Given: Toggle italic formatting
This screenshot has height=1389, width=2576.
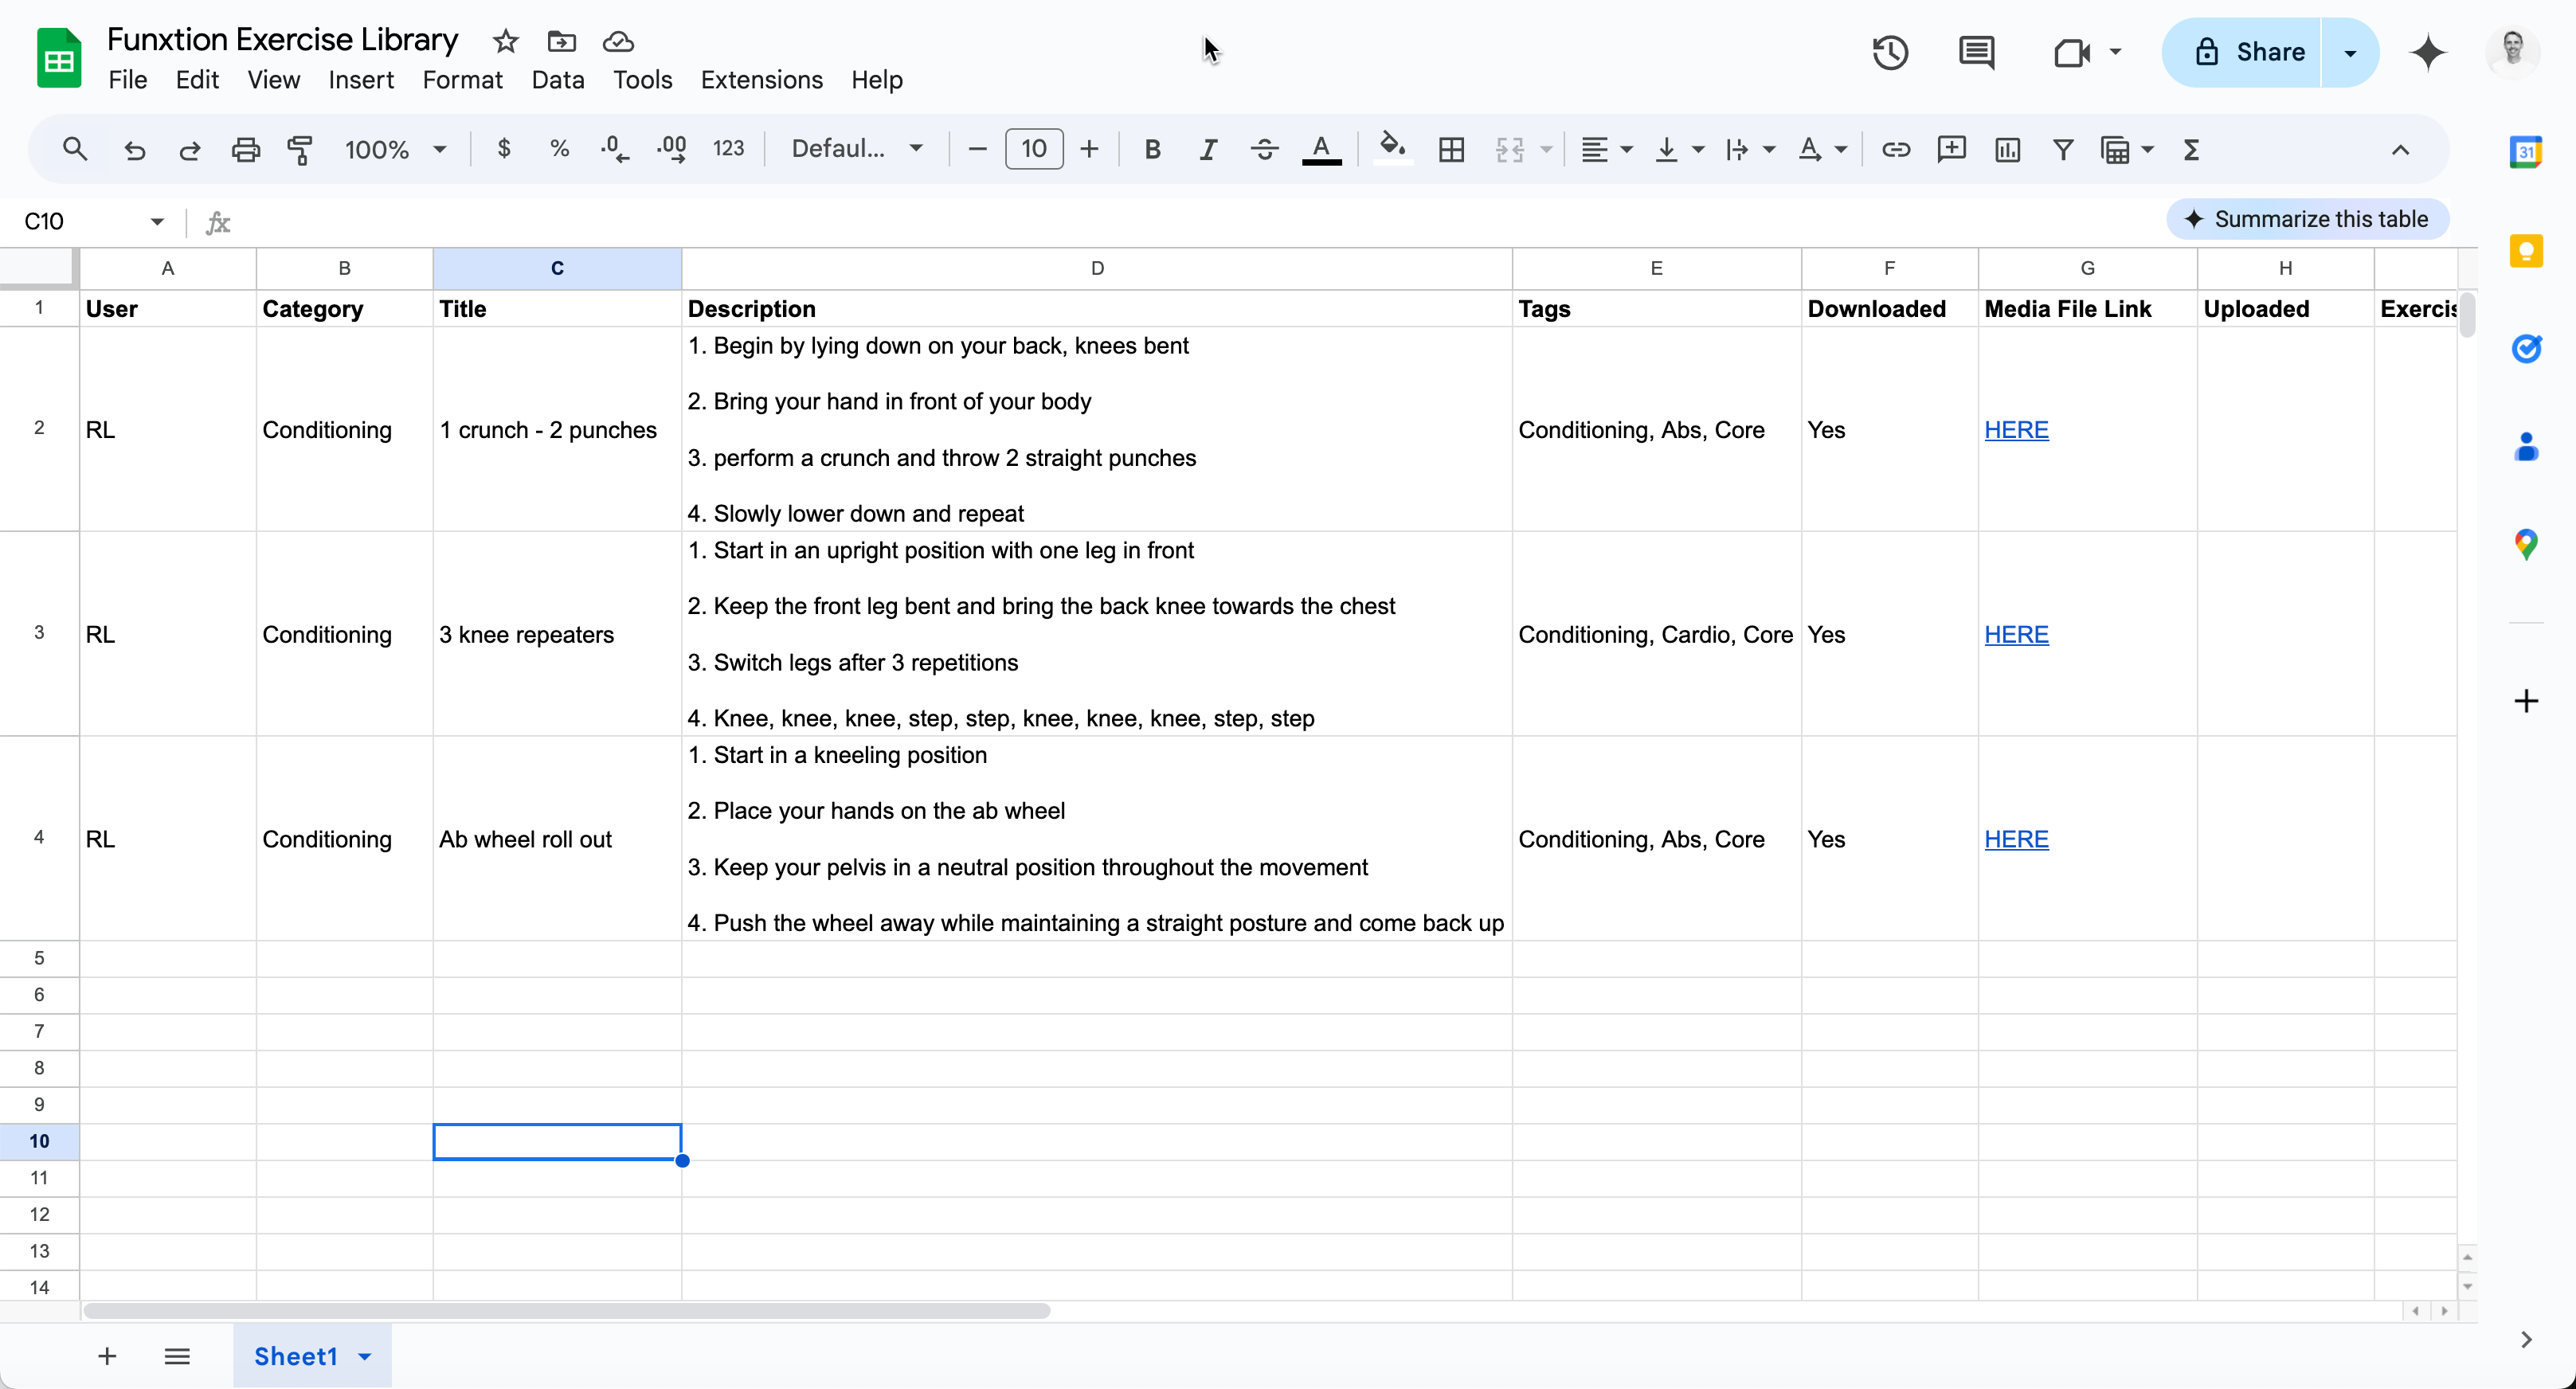Looking at the screenshot, I should tap(1208, 150).
